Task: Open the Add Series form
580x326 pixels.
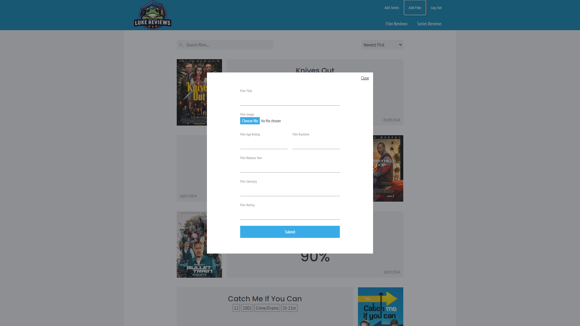Action: coord(391,8)
